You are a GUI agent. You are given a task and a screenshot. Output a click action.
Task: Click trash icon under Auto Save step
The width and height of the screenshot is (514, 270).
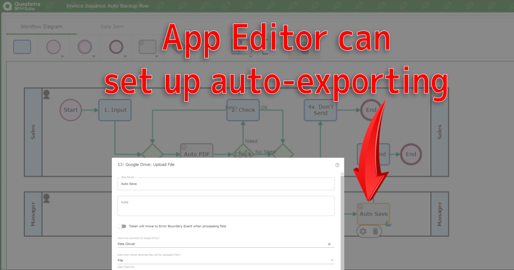[x=375, y=231]
